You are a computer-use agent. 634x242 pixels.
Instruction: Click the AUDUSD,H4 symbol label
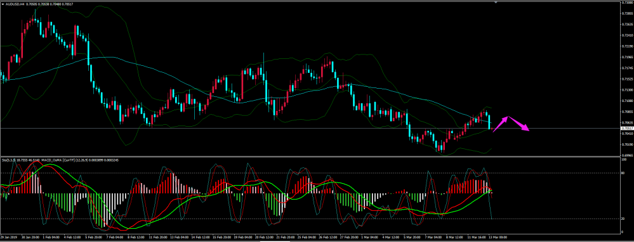point(15,4)
